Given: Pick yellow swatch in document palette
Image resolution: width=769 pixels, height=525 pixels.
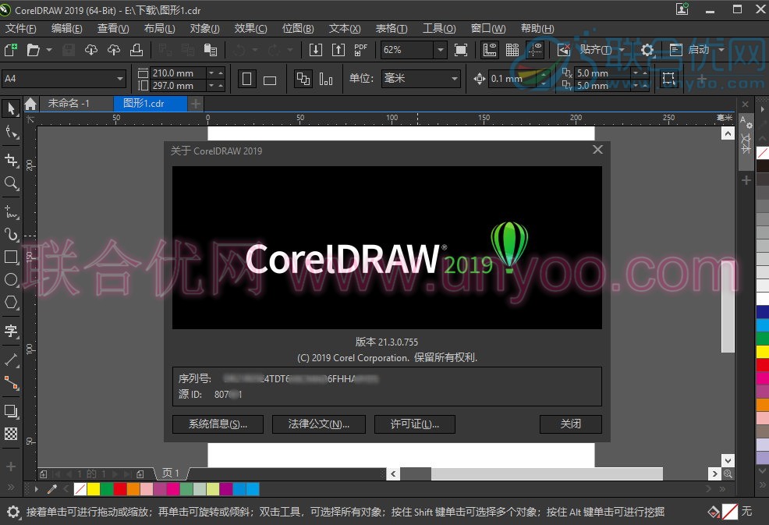Looking at the screenshot, I should coord(93,488).
